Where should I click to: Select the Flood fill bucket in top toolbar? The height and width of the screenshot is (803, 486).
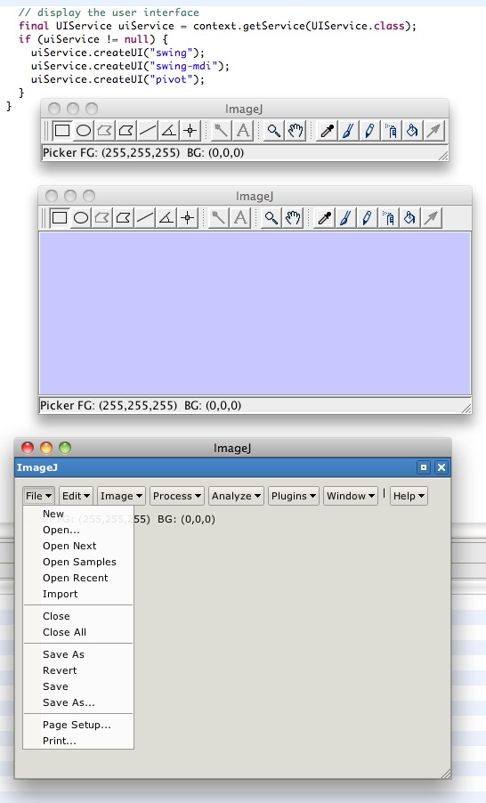pos(412,131)
